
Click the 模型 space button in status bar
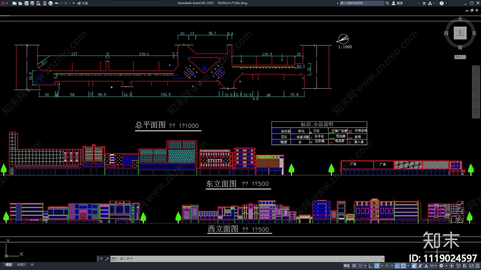347,265
